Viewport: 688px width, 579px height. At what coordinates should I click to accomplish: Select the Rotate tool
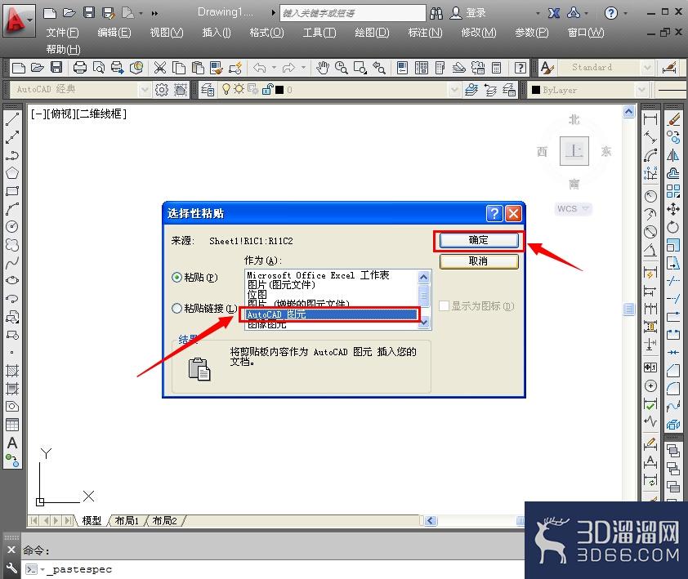click(672, 227)
